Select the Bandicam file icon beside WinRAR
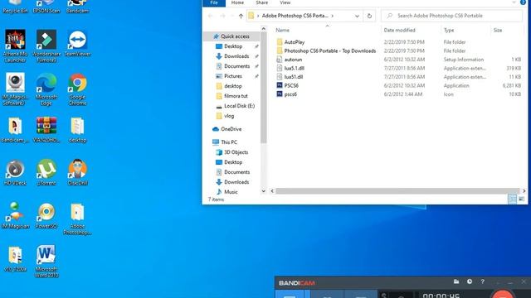Image resolution: width=531 pixels, height=298 pixels. click(x=15, y=129)
